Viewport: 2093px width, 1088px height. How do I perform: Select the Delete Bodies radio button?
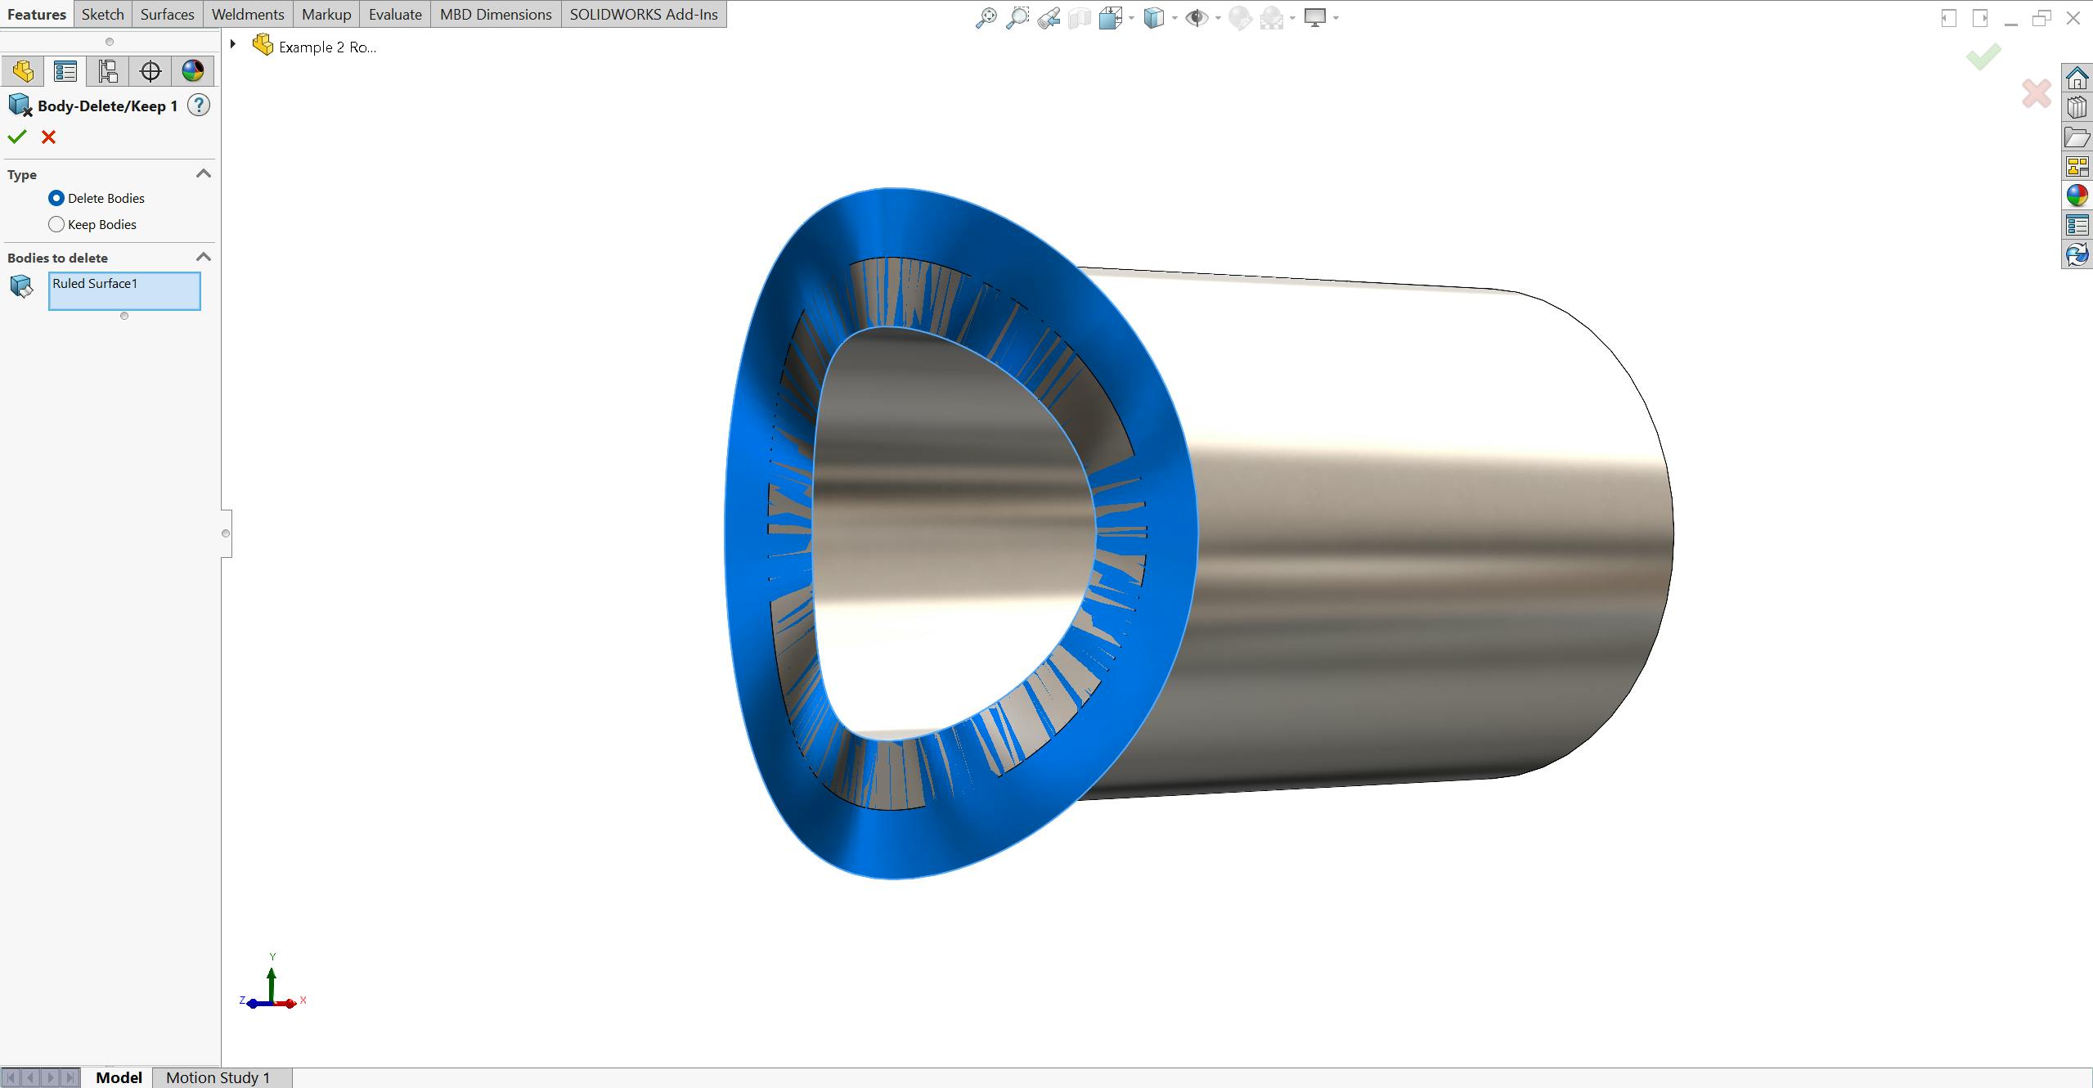[56, 198]
